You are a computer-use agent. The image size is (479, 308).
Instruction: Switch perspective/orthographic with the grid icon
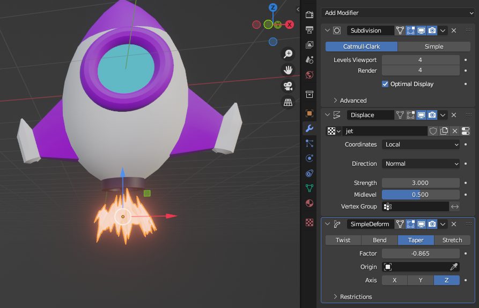point(288,102)
